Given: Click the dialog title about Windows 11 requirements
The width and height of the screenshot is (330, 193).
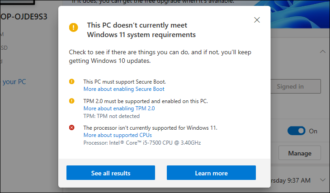Looking at the screenshot, I should point(141,29).
